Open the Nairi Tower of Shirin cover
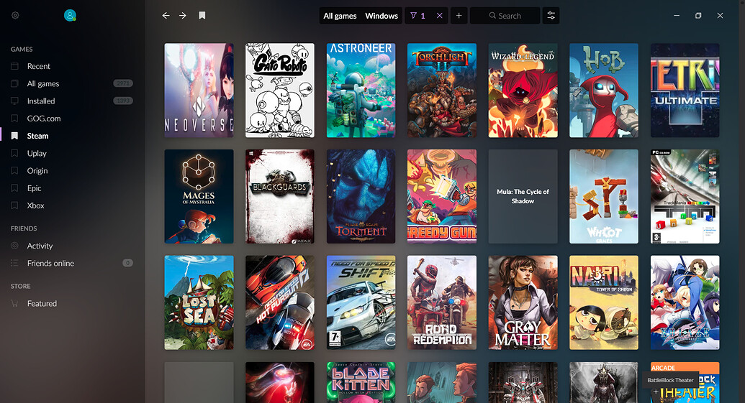Image resolution: width=745 pixels, height=403 pixels. click(604, 302)
